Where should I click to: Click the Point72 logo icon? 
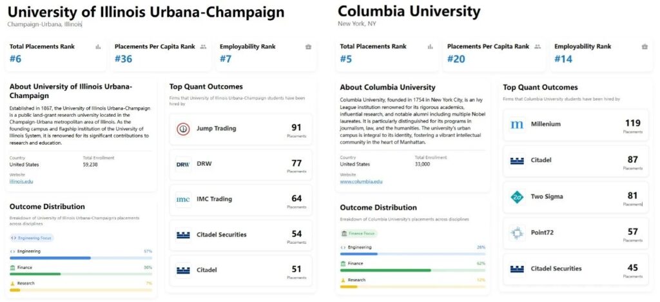pos(517,232)
